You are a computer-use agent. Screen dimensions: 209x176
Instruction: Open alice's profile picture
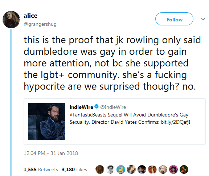pos(11,20)
